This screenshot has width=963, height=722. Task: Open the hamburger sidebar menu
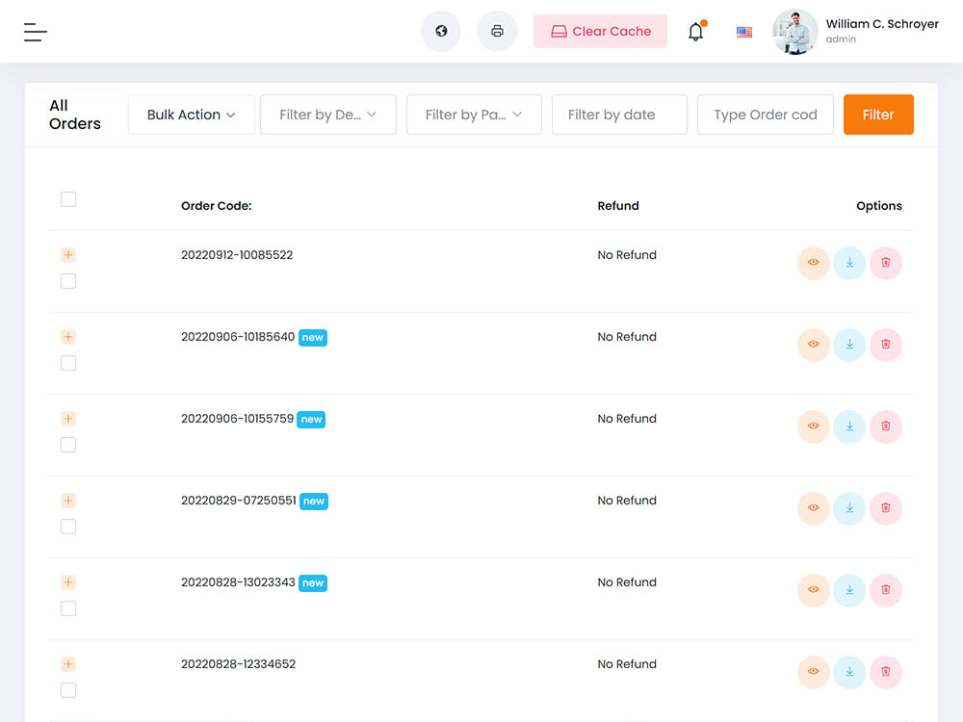(35, 31)
